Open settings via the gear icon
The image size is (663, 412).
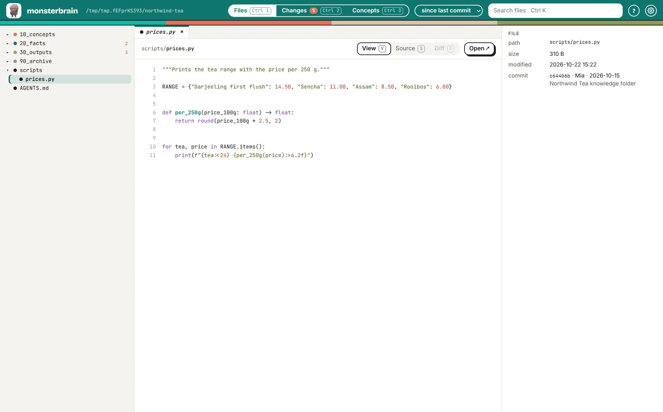pyautogui.click(x=651, y=11)
